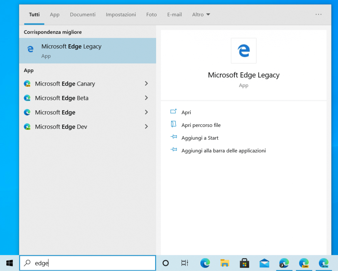Expand Microsoft Edge Dev options arrow
The width and height of the screenshot is (338, 271).
(x=146, y=127)
